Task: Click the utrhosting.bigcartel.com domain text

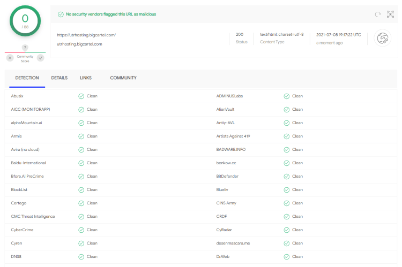Action: (79, 44)
